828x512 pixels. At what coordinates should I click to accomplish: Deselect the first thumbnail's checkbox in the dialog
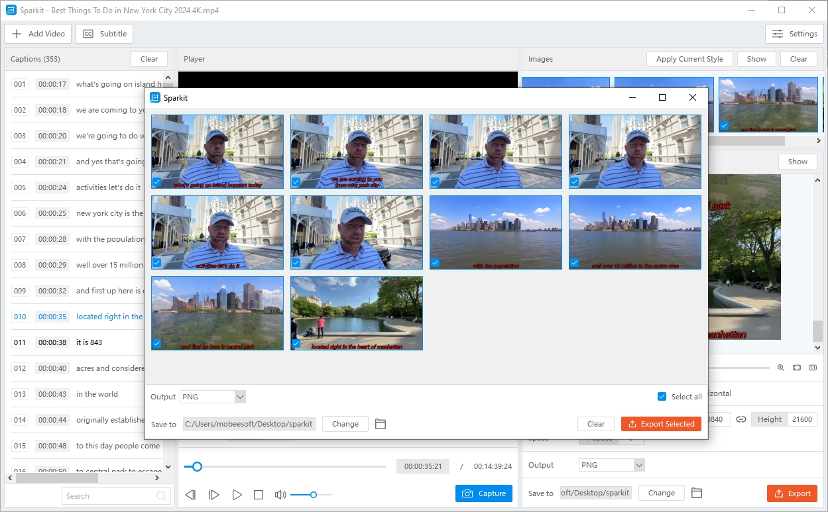tap(157, 181)
